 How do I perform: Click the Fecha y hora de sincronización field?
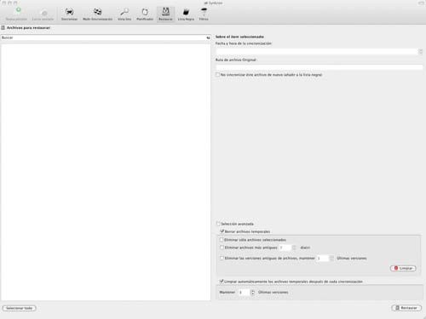(x=317, y=51)
